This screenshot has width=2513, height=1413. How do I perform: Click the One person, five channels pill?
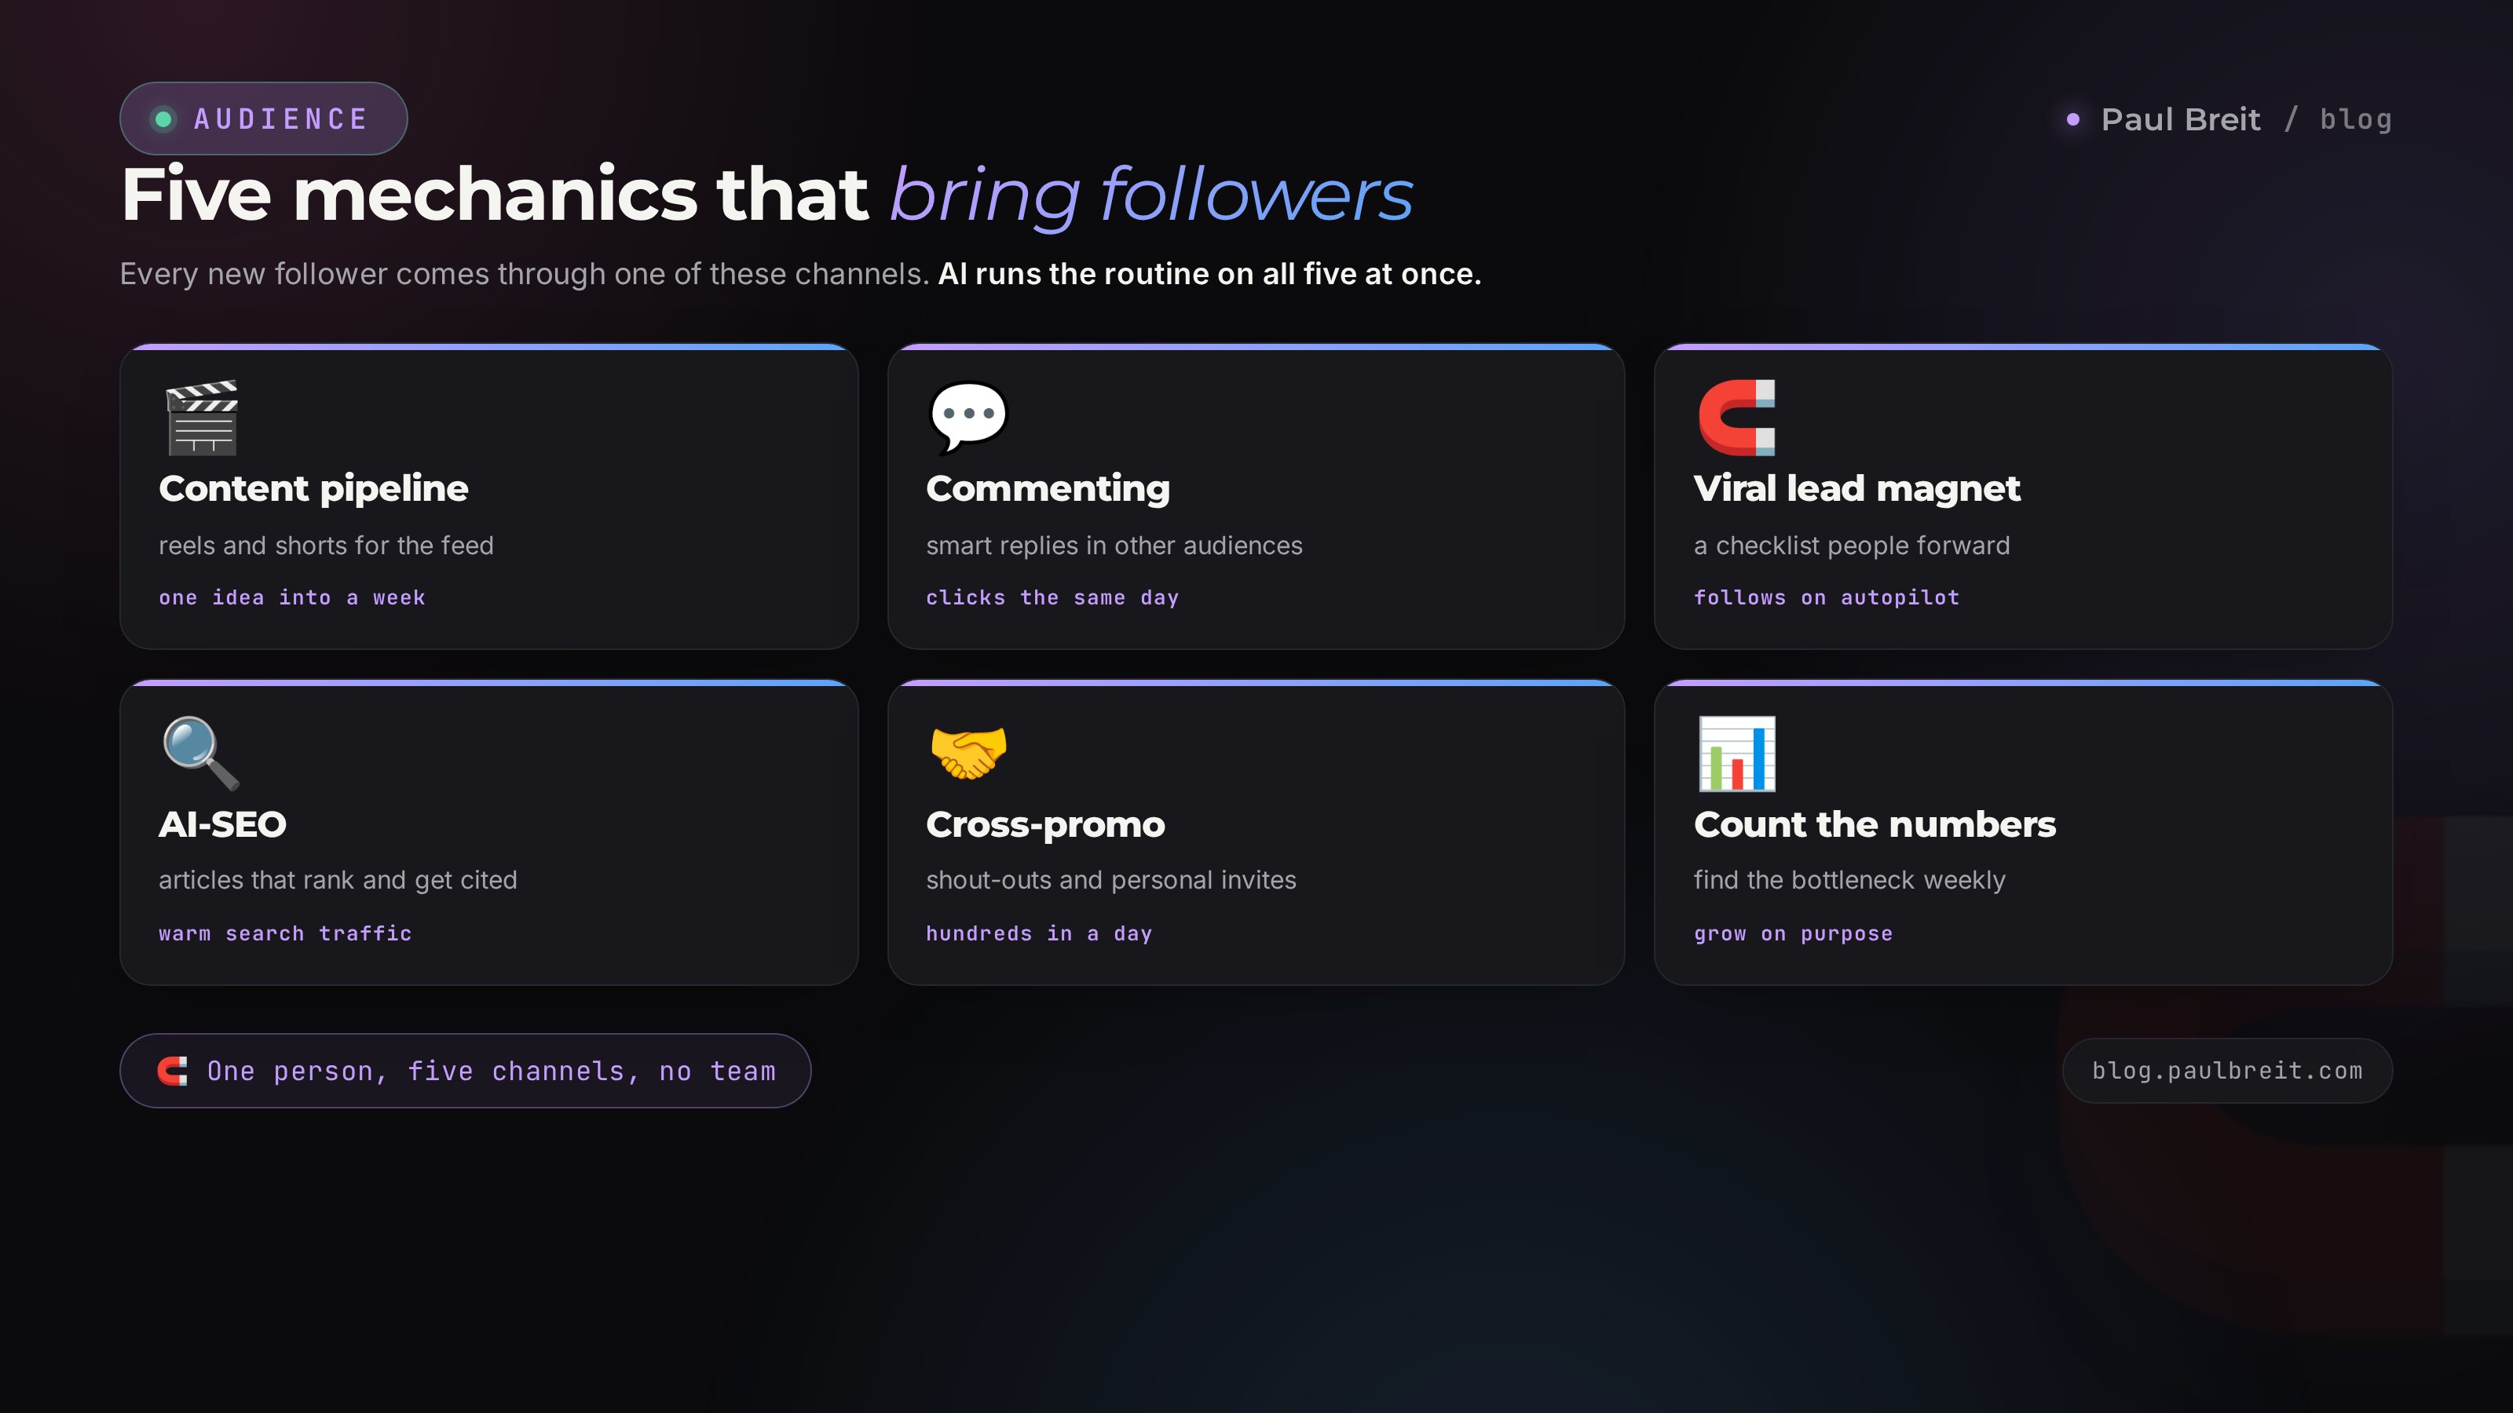tap(466, 1071)
